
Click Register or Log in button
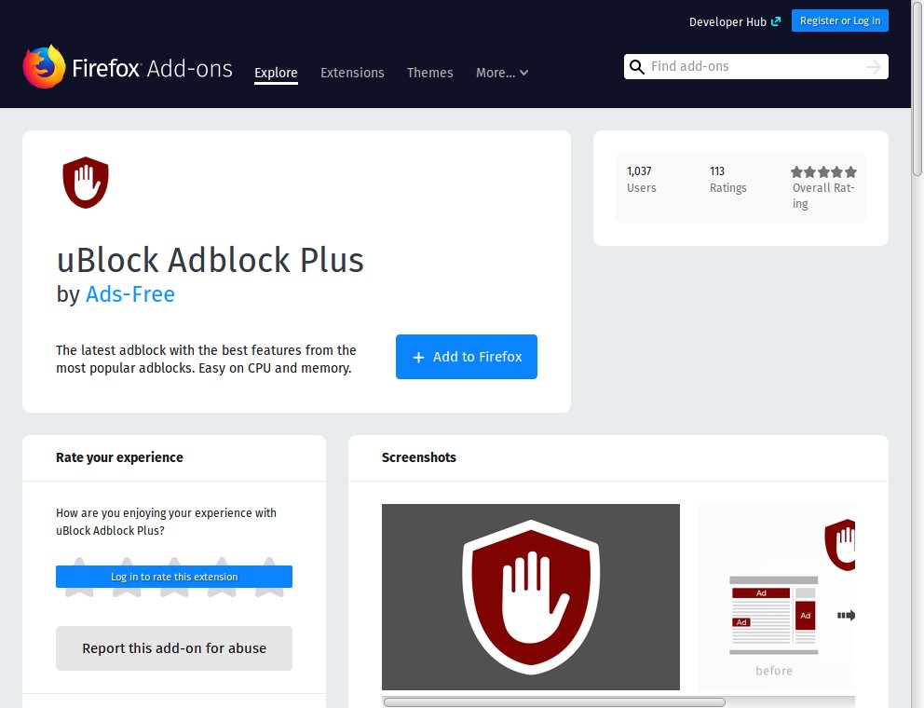point(840,20)
